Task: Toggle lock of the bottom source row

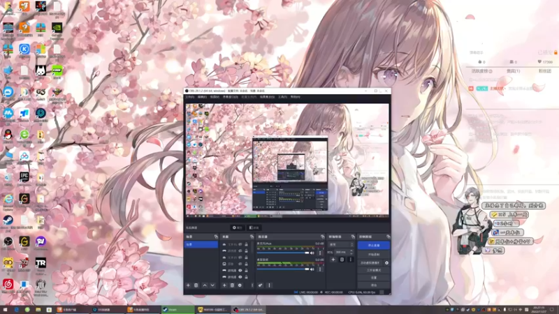Action: (x=246, y=276)
